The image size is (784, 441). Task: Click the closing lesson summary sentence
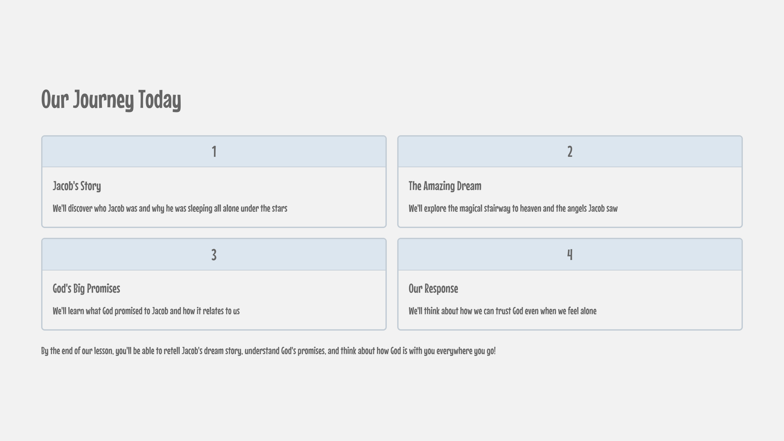[x=268, y=351]
